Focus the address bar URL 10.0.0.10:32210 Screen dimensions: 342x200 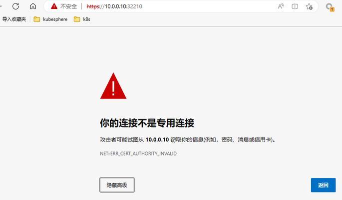click(x=114, y=6)
